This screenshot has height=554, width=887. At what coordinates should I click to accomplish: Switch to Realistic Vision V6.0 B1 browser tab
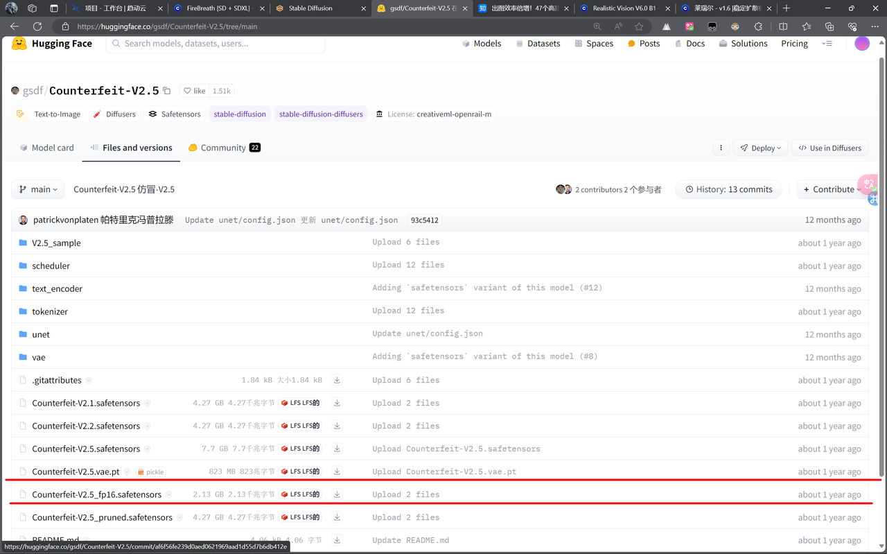[624, 8]
